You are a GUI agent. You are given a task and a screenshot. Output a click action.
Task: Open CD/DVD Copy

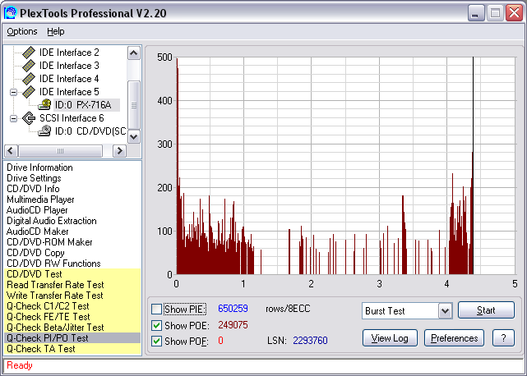(x=35, y=253)
